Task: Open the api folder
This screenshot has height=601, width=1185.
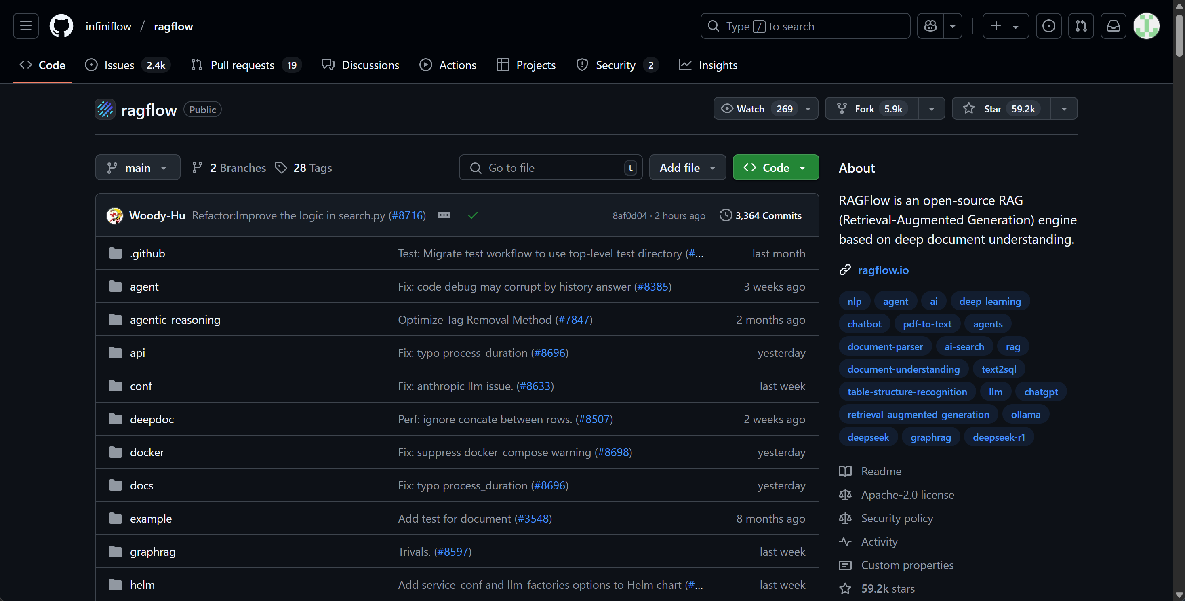Action: [x=137, y=353]
